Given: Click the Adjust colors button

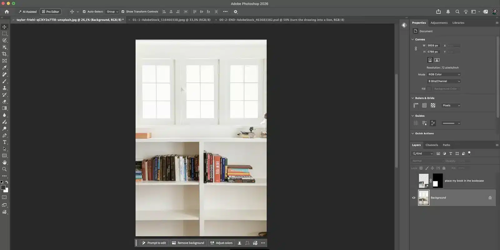Looking at the screenshot, I should [221, 243].
